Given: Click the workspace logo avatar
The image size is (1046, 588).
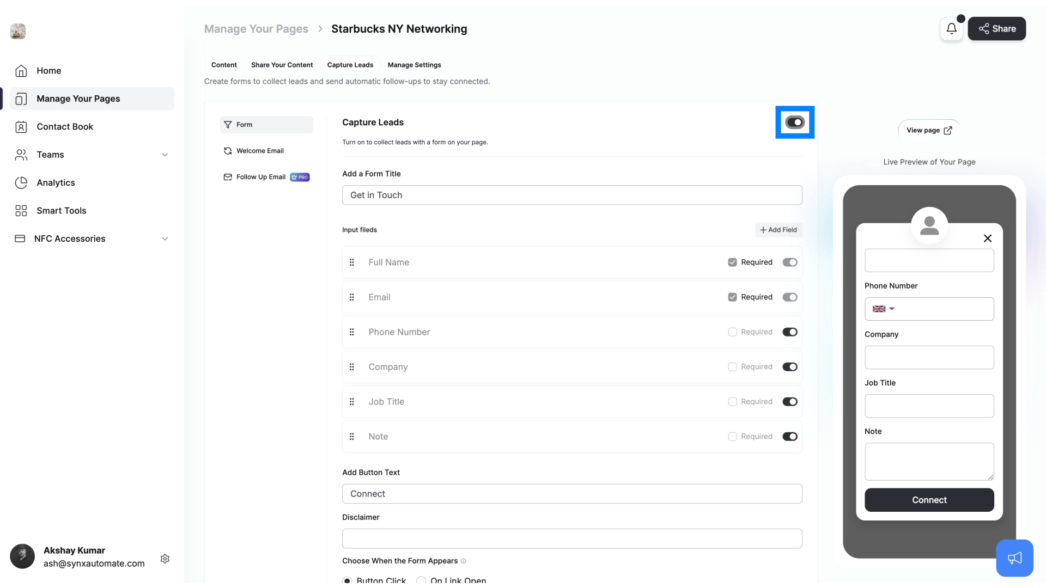Looking at the screenshot, I should pos(18,31).
